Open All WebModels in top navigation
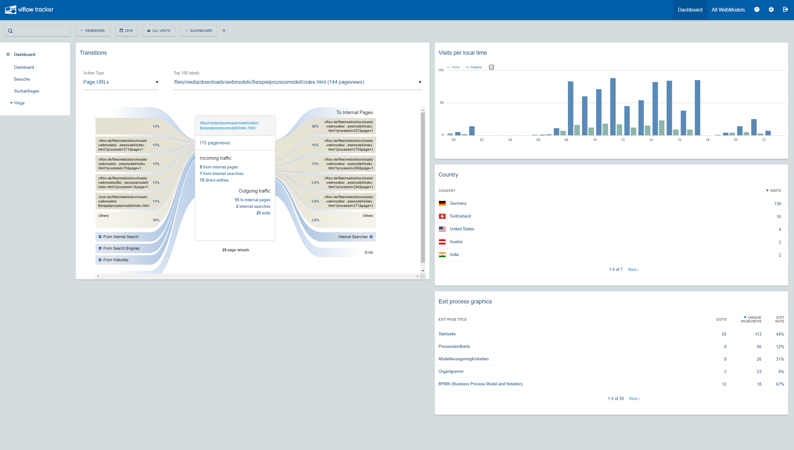The height and width of the screenshot is (450, 794). (728, 10)
